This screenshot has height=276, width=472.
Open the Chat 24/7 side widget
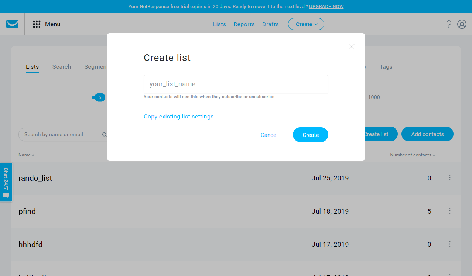pos(6,182)
